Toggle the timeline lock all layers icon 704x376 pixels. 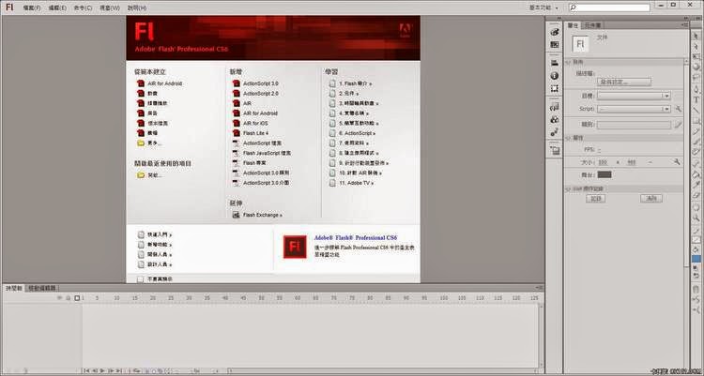(x=69, y=298)
